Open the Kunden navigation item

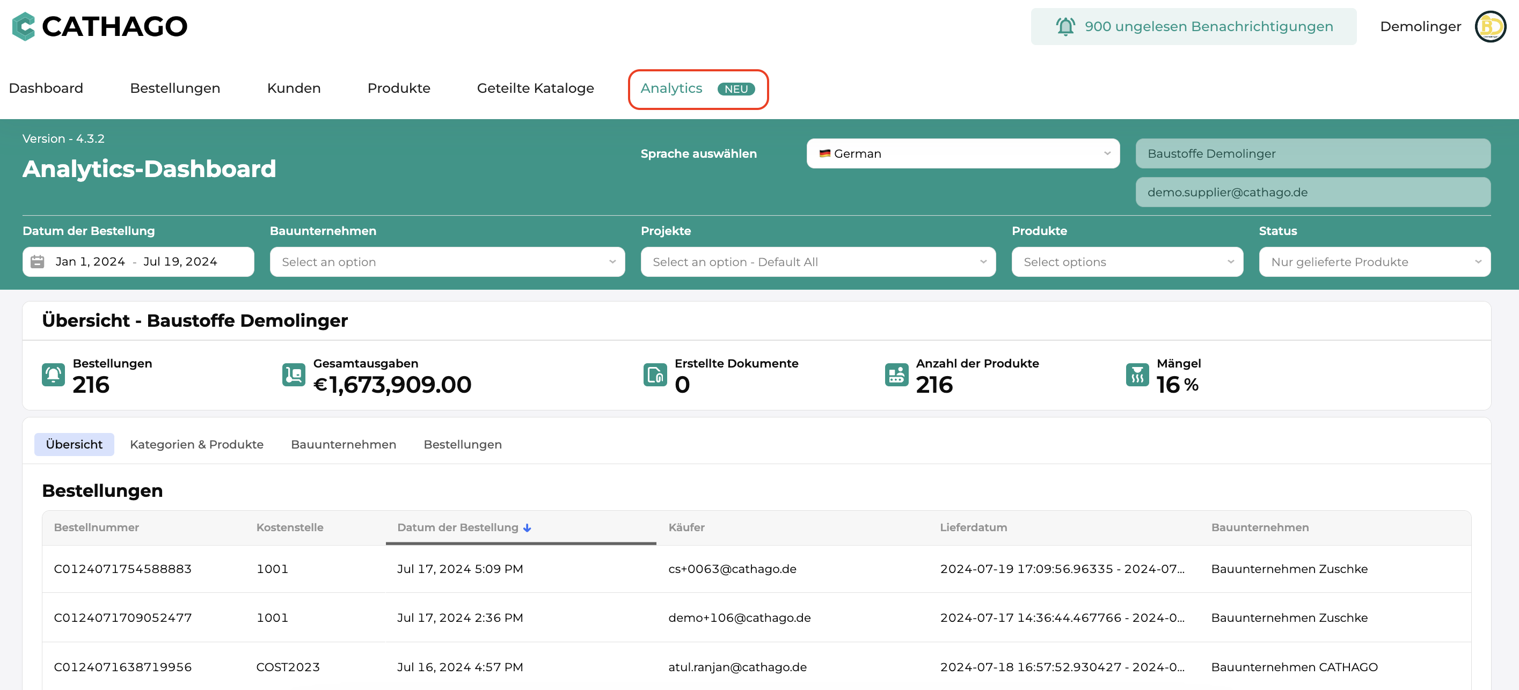[x=294, y=89]
